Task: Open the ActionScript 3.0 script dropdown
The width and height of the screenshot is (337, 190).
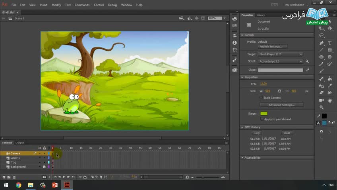Action: tap(280, 61)
